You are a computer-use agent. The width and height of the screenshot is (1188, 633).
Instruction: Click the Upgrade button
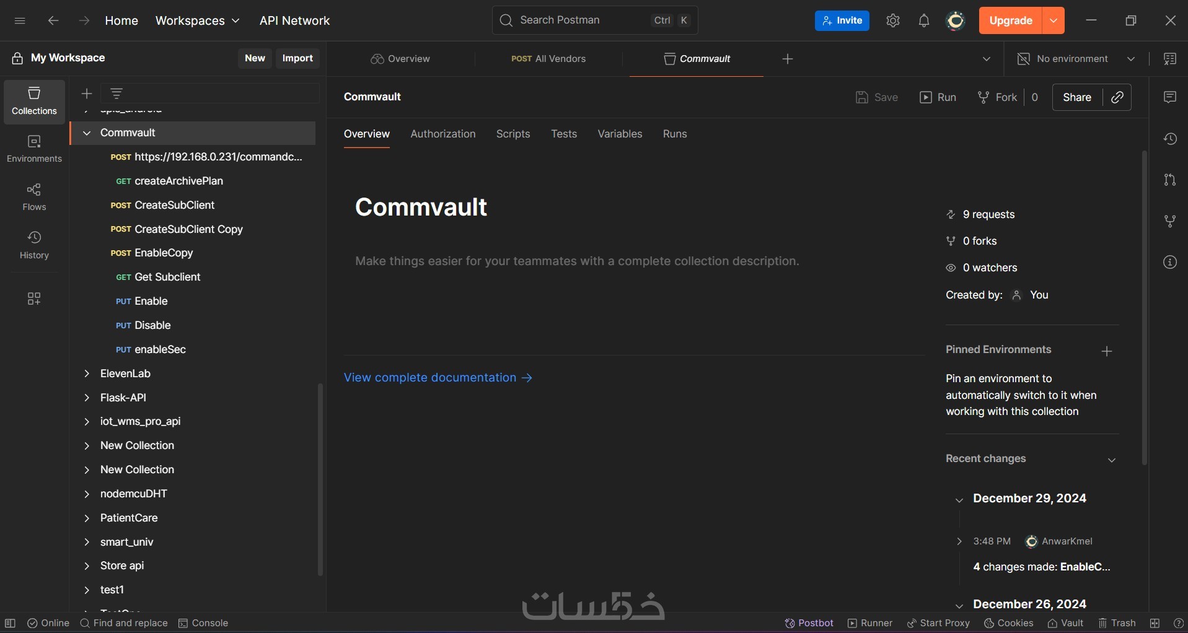click(1011, 20)
